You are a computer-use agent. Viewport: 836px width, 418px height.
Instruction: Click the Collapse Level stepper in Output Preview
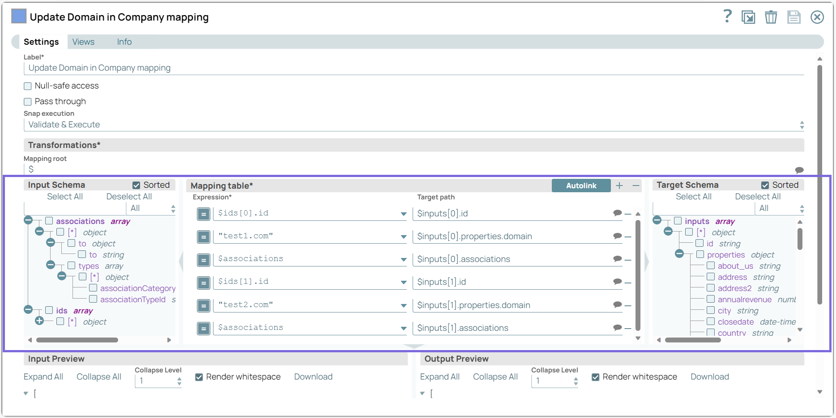tap(576, 381)
